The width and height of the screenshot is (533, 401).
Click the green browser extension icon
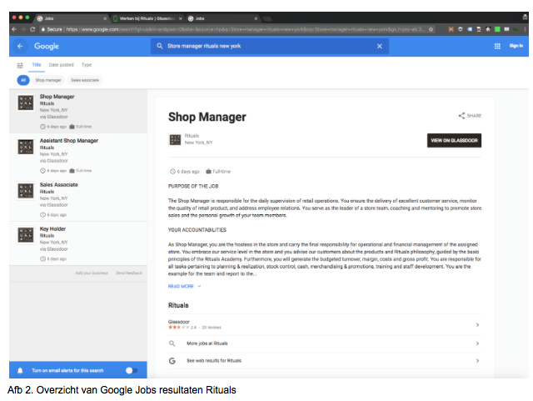497,29
